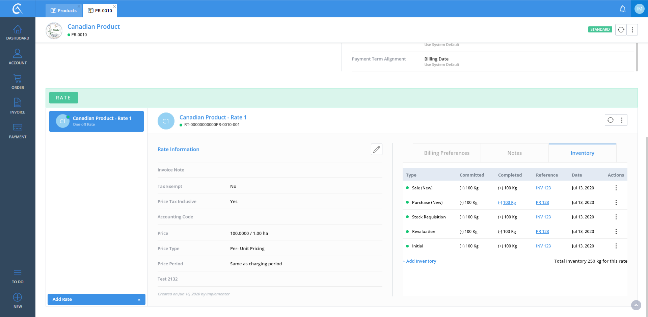
Task: Switch to the Billing Preferences tab
Action: click(x=447, y=153)
